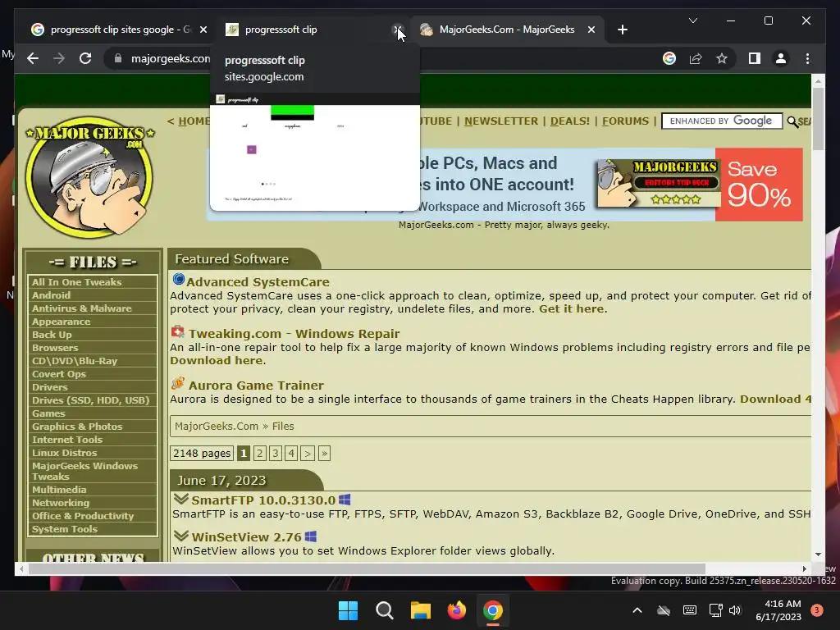The image size is (840, 630).
Task: Click the MajorGeeks mascot logo
Action: (x=89, y=177)
